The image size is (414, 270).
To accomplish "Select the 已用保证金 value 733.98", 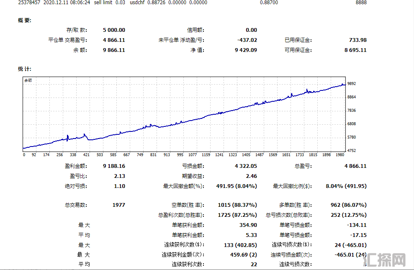I will pos(357,40).
